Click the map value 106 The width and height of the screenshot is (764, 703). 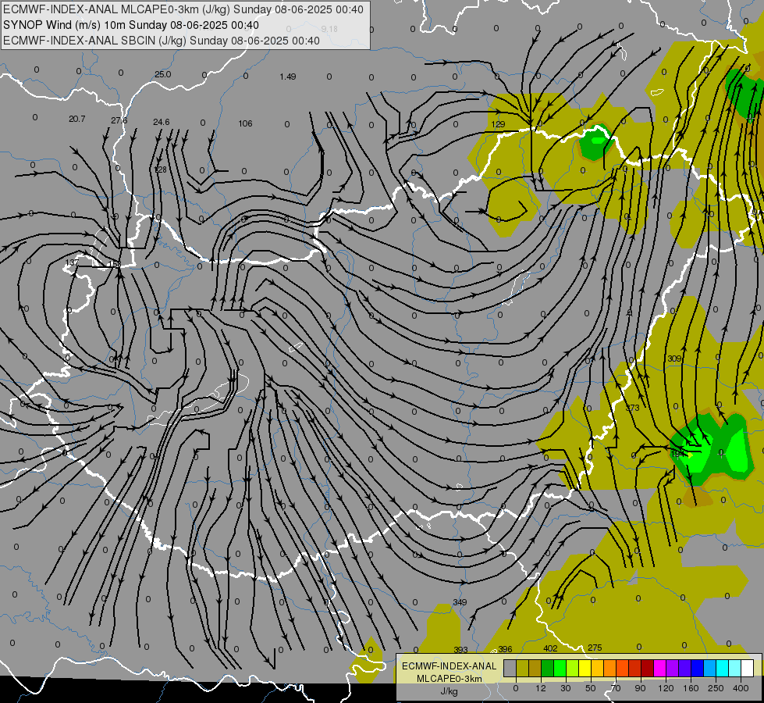(x=245, y=123)
